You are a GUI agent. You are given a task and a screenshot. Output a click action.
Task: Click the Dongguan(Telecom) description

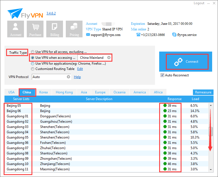(x=55, y=116)
